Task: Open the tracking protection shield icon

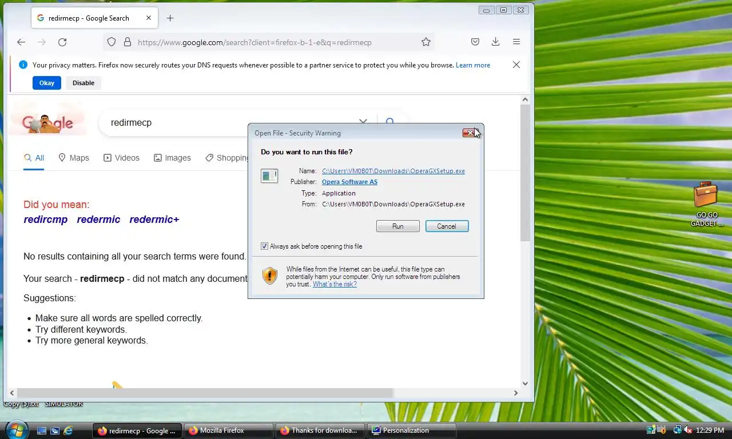Action: 112,42
